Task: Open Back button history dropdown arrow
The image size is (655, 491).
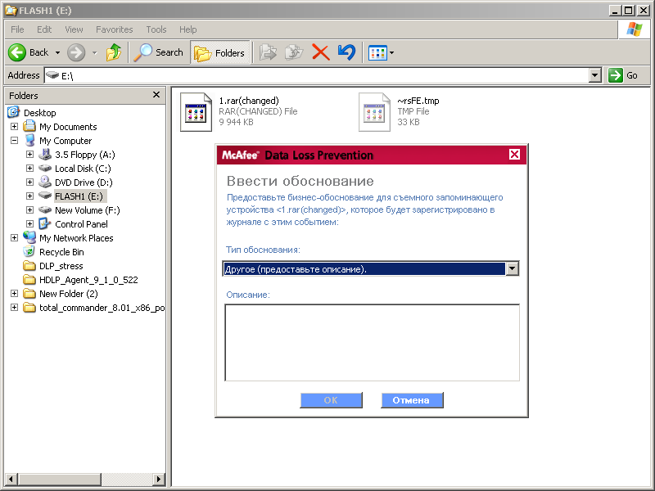Action: tap(57, 53)
